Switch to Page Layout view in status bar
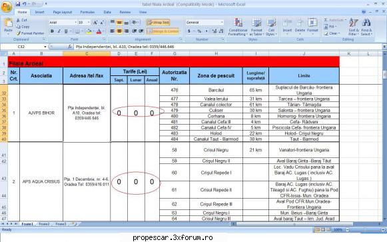The width and height of the screenshot is (387, 242). pyautogui.click(x=323, y=229)
